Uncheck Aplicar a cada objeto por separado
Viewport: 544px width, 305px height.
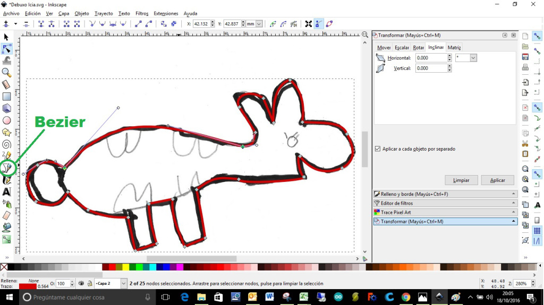click(x=378, y=149)
